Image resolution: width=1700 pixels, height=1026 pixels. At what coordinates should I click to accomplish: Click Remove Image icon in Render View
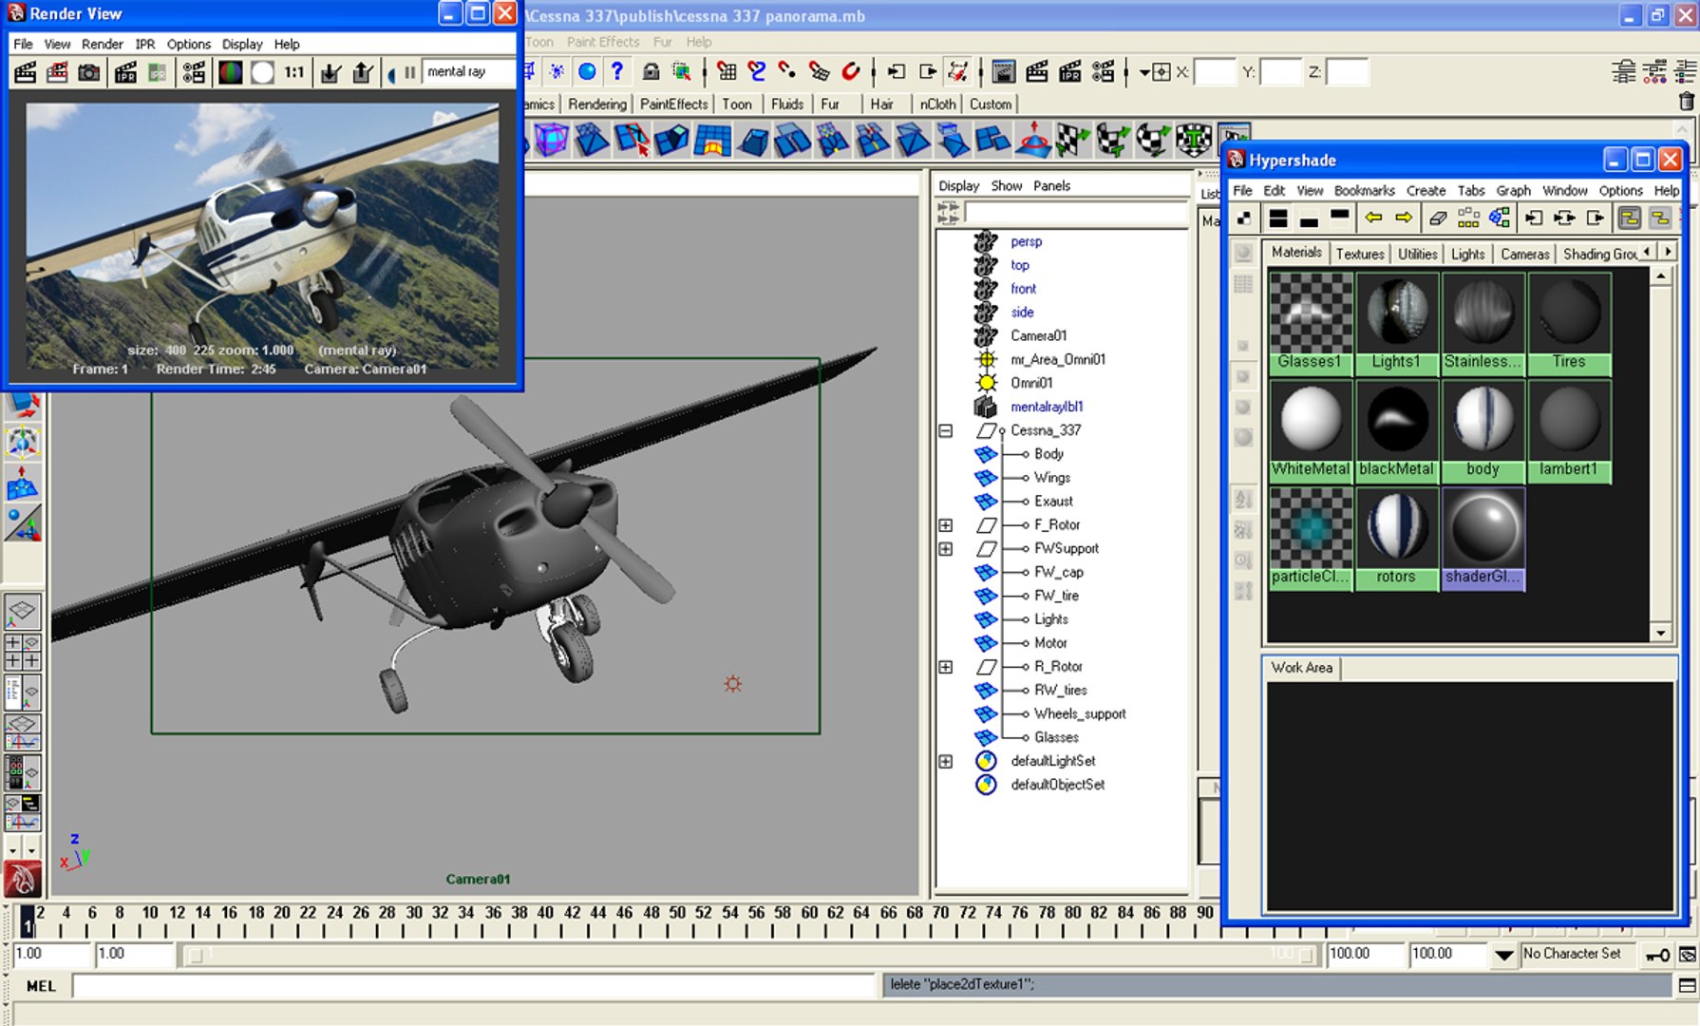(x=362, y=72)
